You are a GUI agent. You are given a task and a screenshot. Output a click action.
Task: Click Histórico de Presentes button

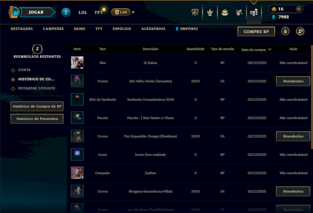(37, 119)
